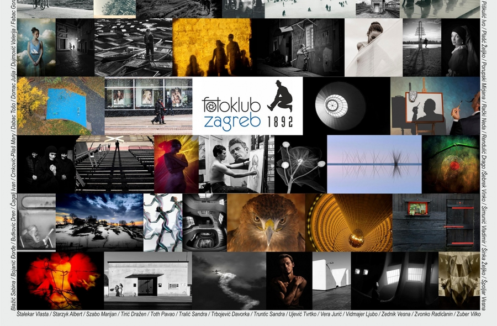
Task: Click the name "Tirić Dražen"
Action: [134, 314]
